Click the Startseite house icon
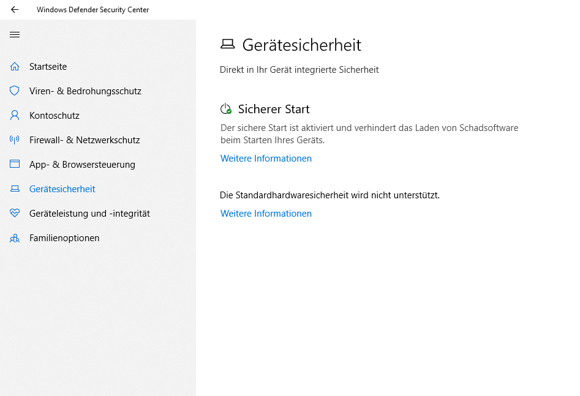 coord(15,67)
